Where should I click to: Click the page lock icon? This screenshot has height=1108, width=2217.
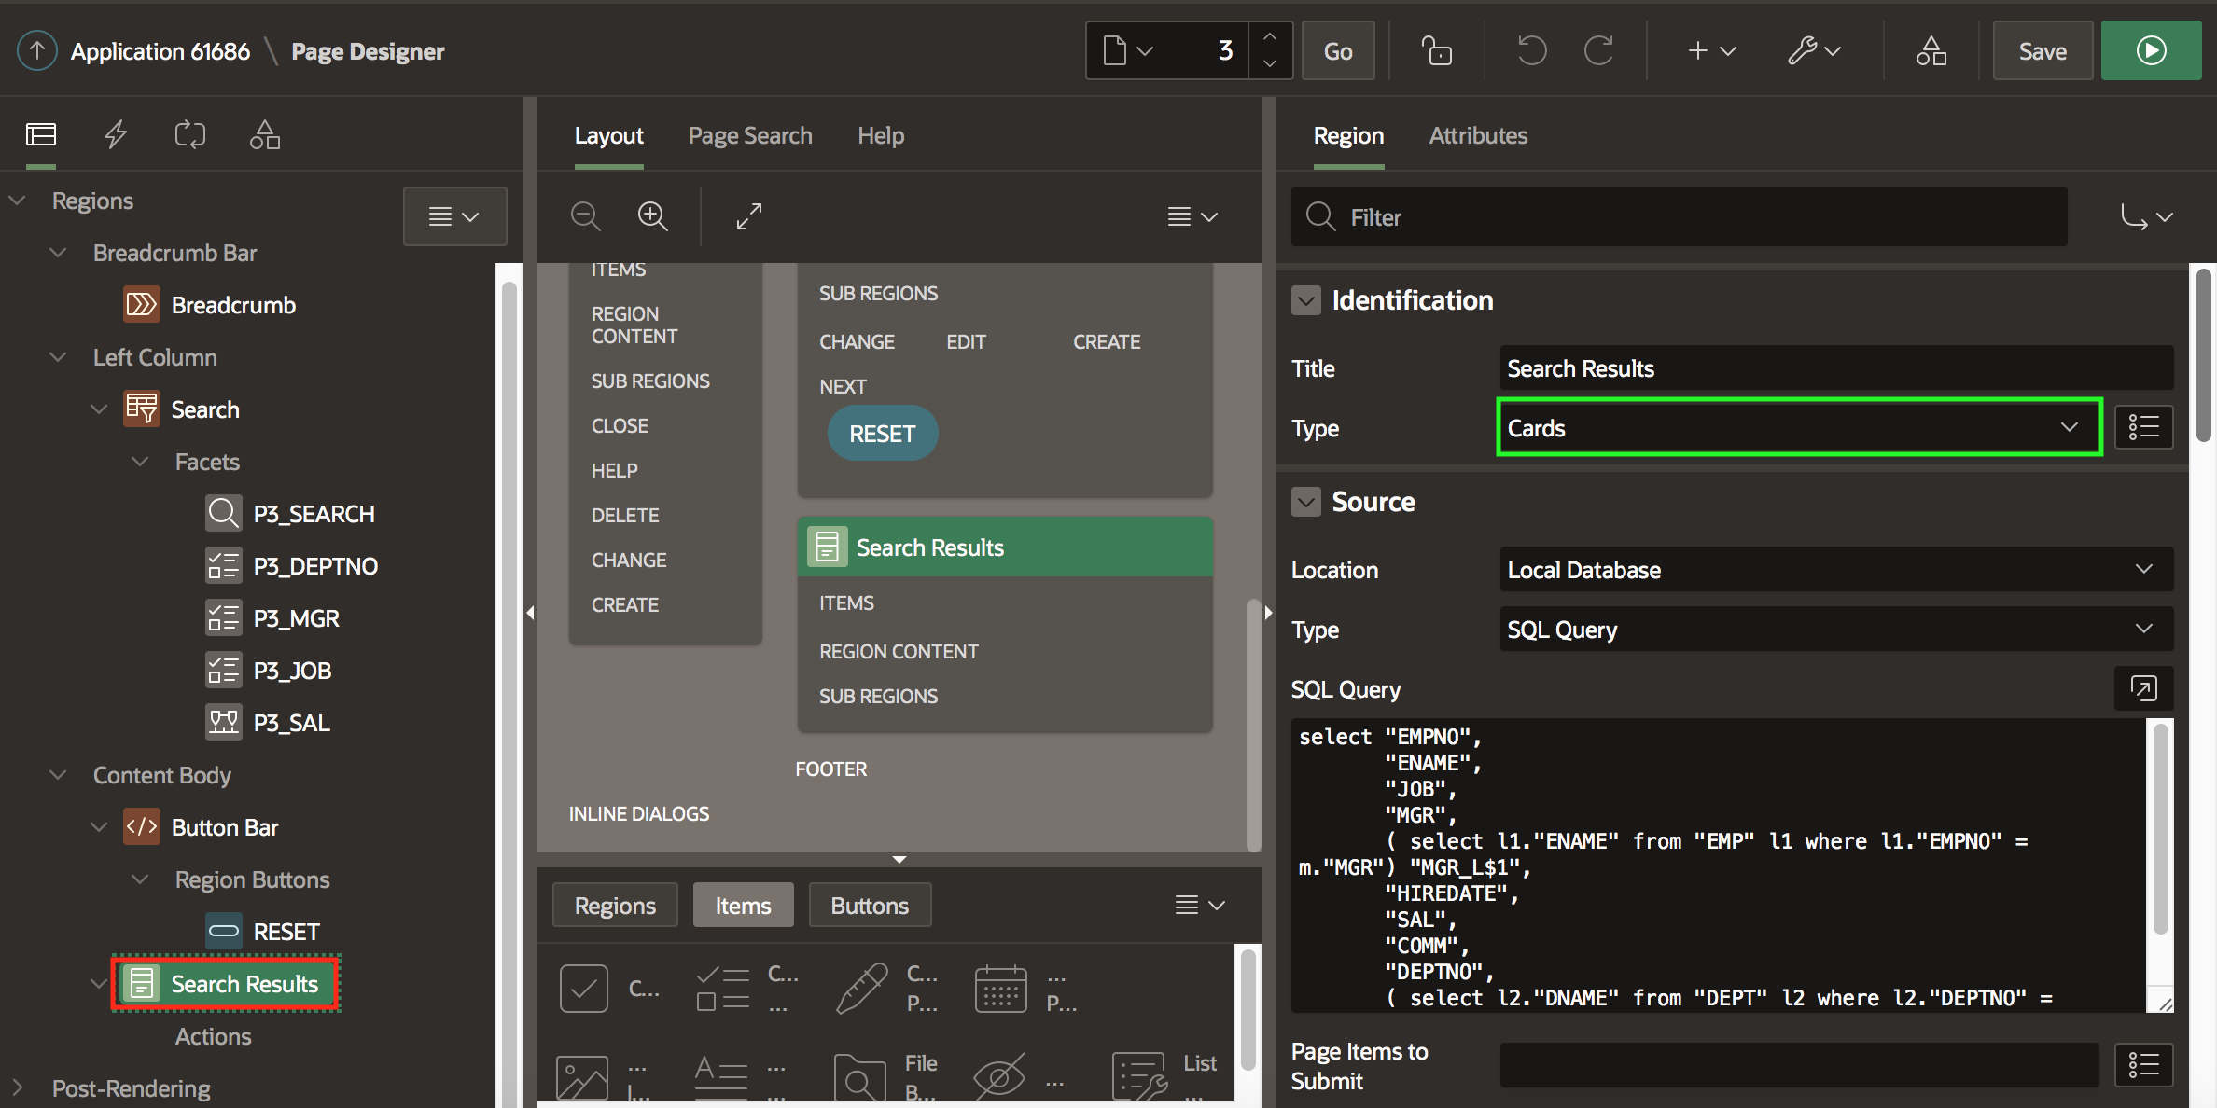tap(1436, 51)
